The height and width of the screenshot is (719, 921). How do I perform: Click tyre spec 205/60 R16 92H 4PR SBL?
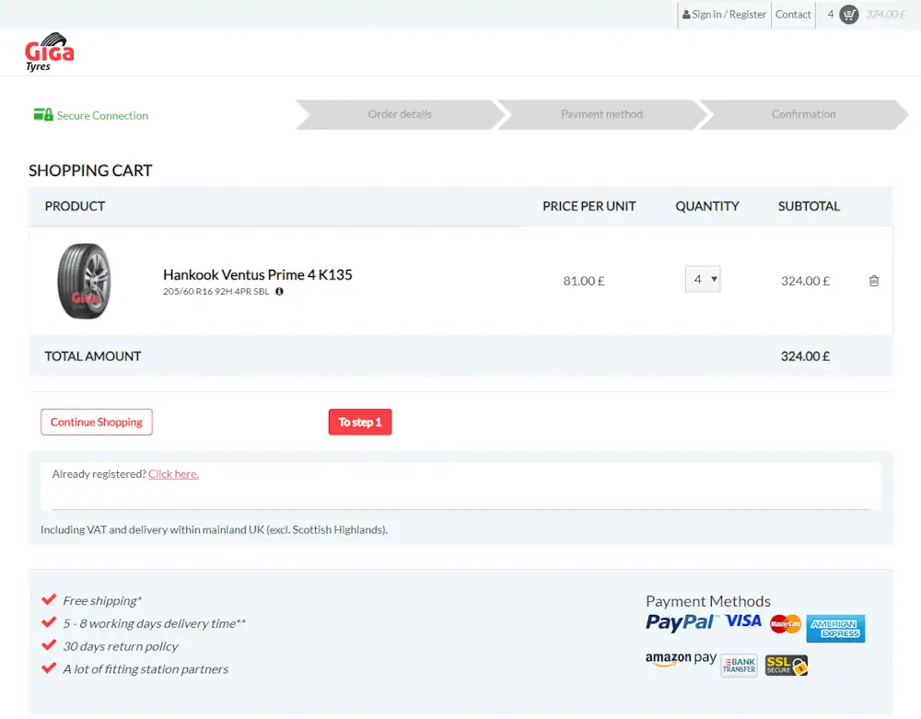[216, 291]
